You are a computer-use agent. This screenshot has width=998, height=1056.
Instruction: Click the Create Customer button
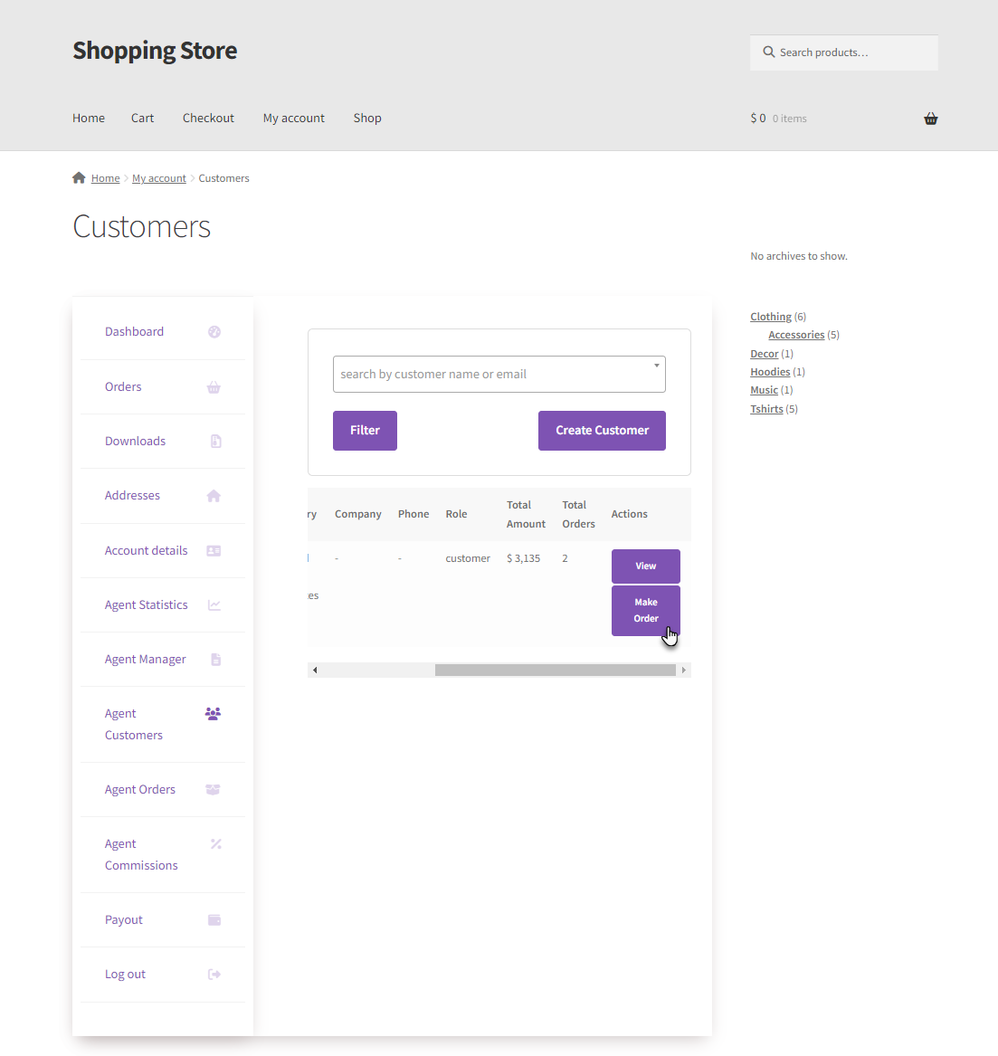tap(602, 431)
